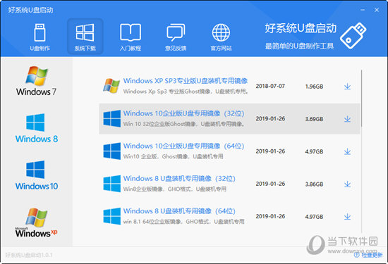This screenshot has height=264, width=388.
Task: Click the Windows 8 64位 row logo
Action: pyautogui.click(x=112, y=216)
